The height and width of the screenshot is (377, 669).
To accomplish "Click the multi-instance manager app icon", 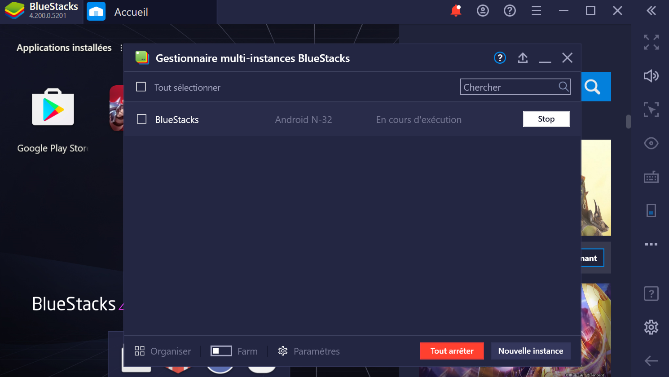I will tap(142, 57).
